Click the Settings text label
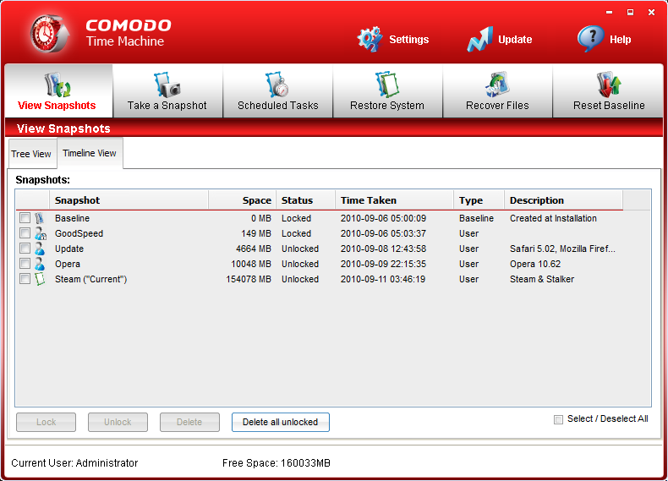This screenshot has width=668, height=481. point(409,40)
